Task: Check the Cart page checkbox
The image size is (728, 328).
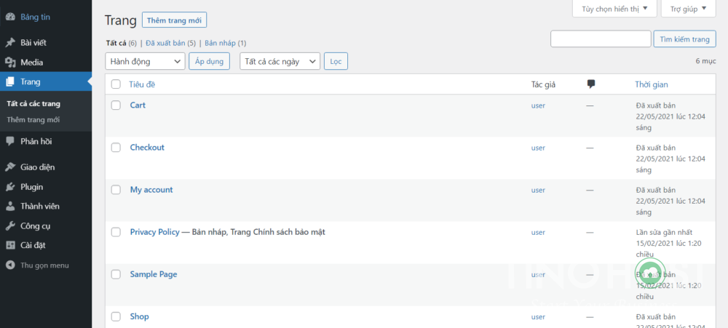Action: 116,105
